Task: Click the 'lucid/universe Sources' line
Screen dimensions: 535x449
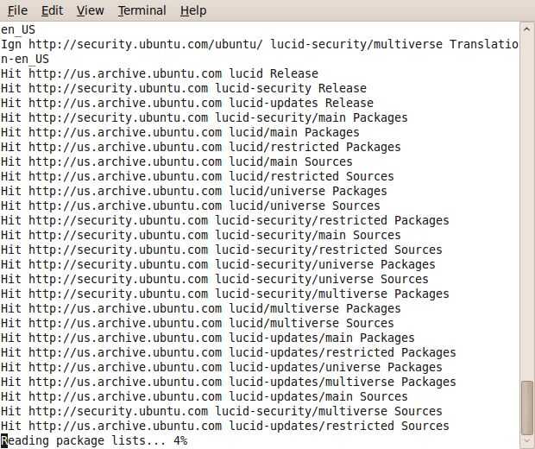Action: pos(190,206)
